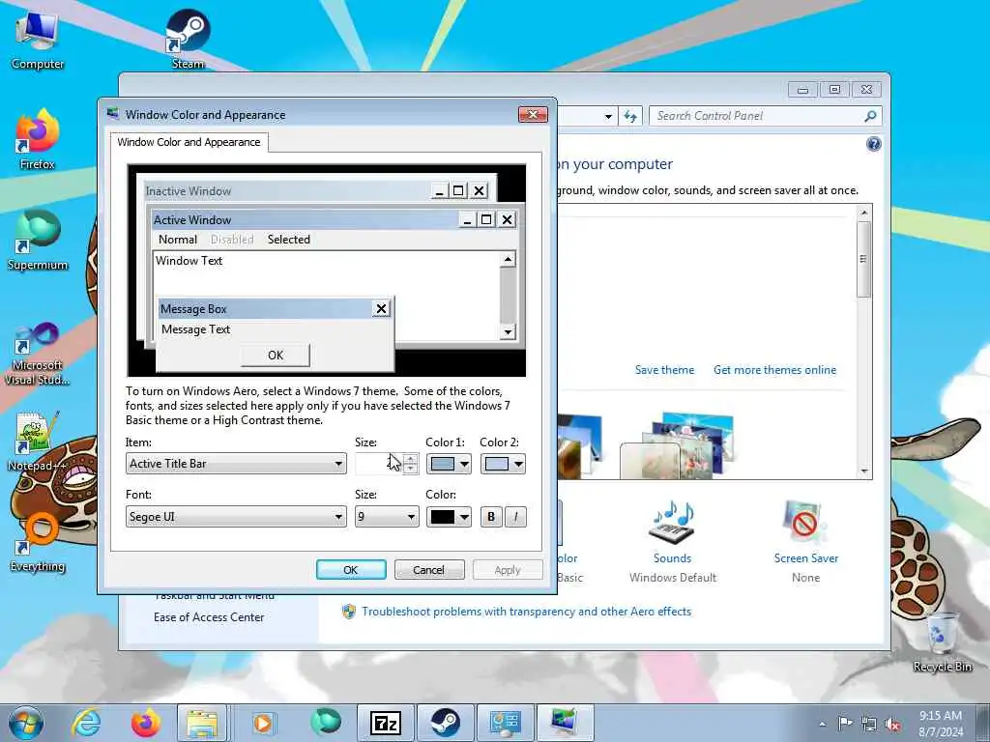Click the Action Center flag tray icon
This screenshot has width=990, height=742.
[x=845, y=723]
